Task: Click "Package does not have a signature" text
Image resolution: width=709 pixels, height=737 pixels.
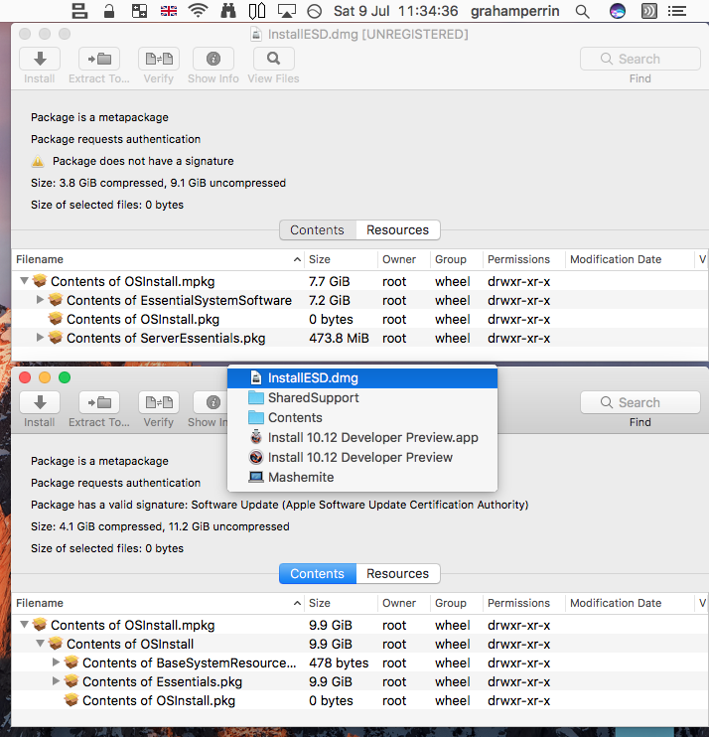Action: click(x=143, y=161)
